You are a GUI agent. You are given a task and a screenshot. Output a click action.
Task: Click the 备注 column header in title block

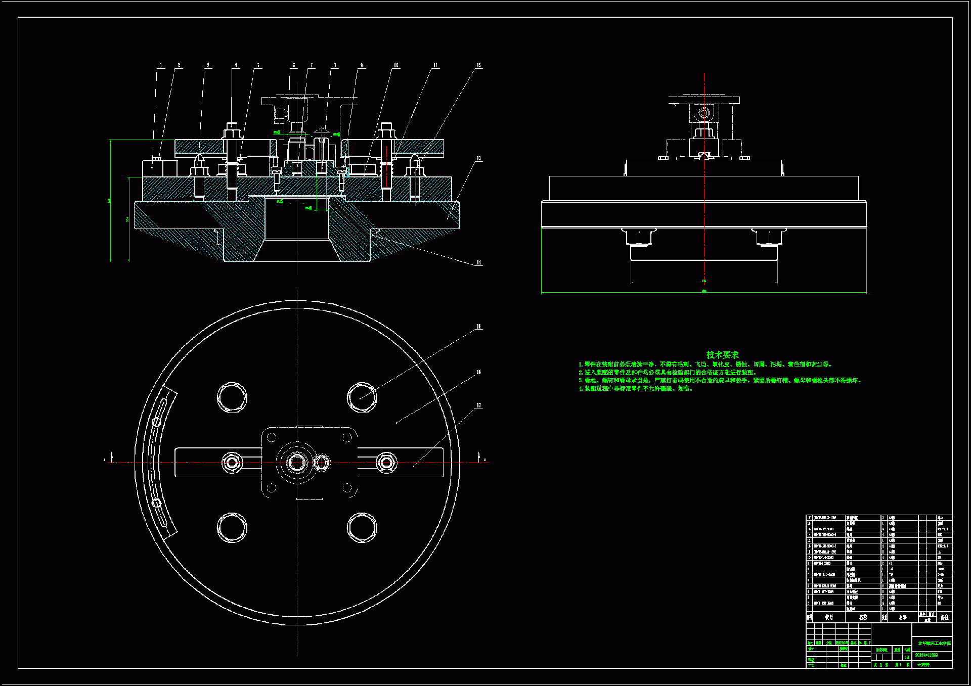[x=944, y=617]
